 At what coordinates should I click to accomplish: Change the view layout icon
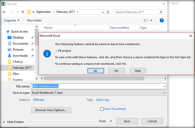pos(146,20)
